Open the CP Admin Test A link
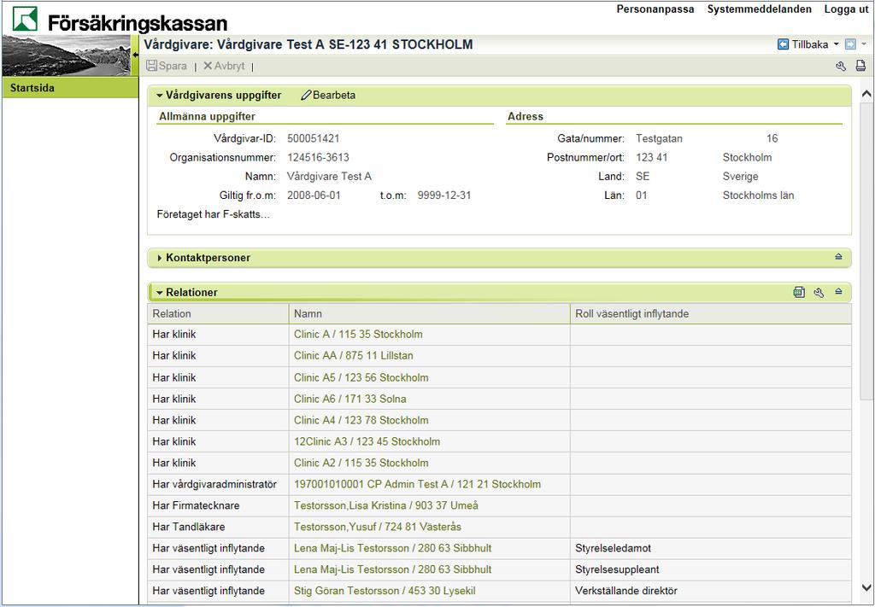The image size is (875, 607). 417,484
